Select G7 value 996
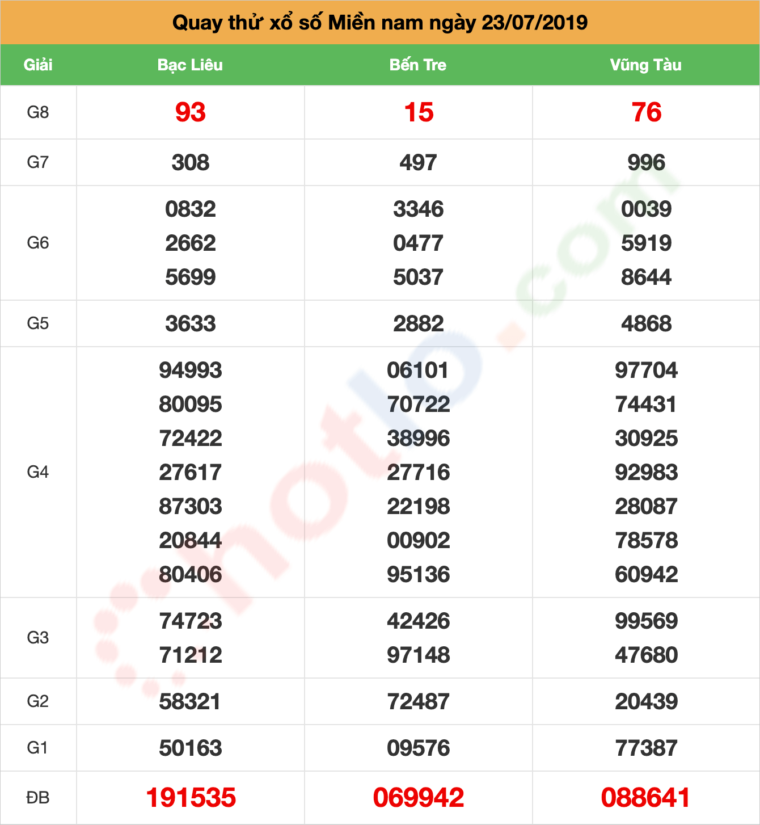The image size is (760, 825). click(x=647, y=163)
